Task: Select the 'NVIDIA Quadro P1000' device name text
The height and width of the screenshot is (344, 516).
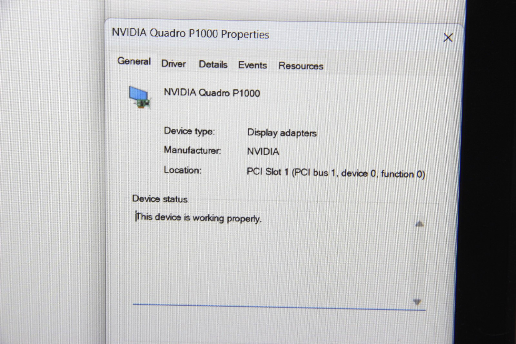Action: coord(212,93)
